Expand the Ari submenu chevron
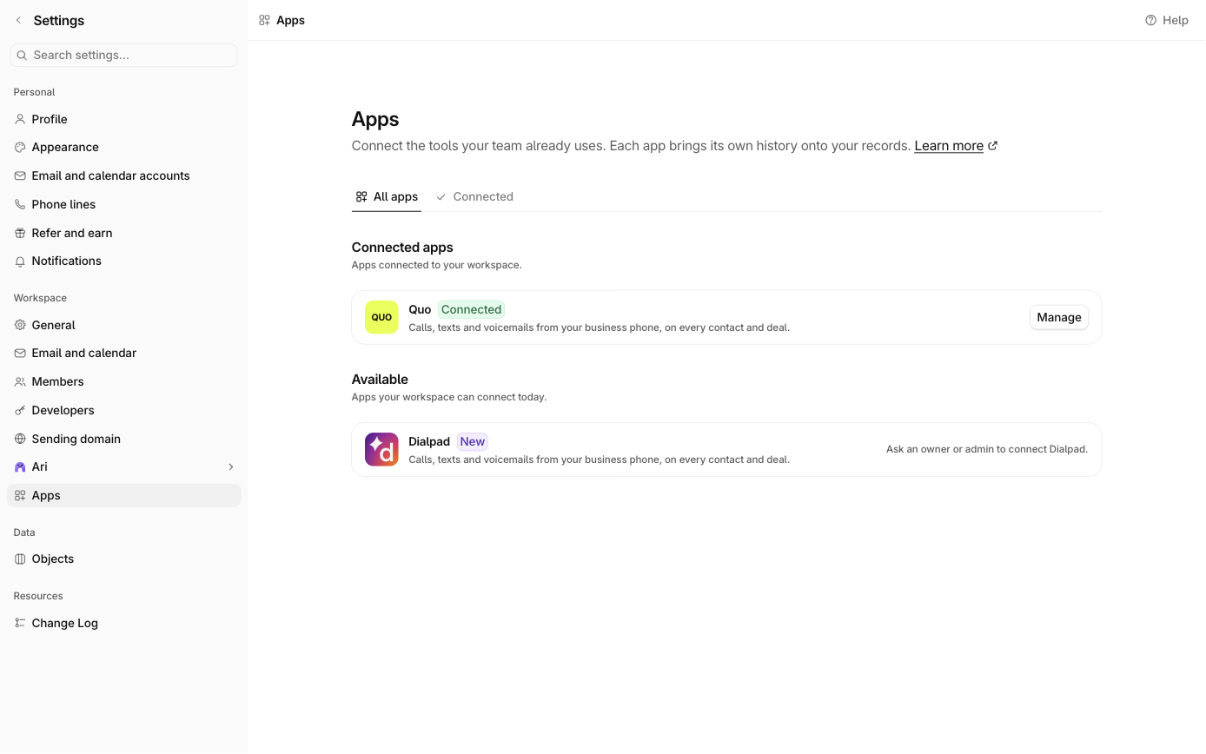This screenshot has height=754, width=1206. point(231,466)
